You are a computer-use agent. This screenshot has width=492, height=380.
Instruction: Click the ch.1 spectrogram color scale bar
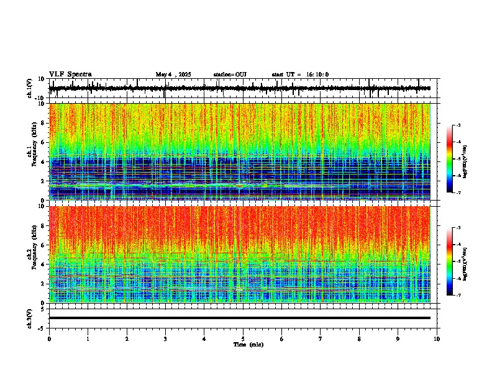pyautogui.click(x=449, y=159)
